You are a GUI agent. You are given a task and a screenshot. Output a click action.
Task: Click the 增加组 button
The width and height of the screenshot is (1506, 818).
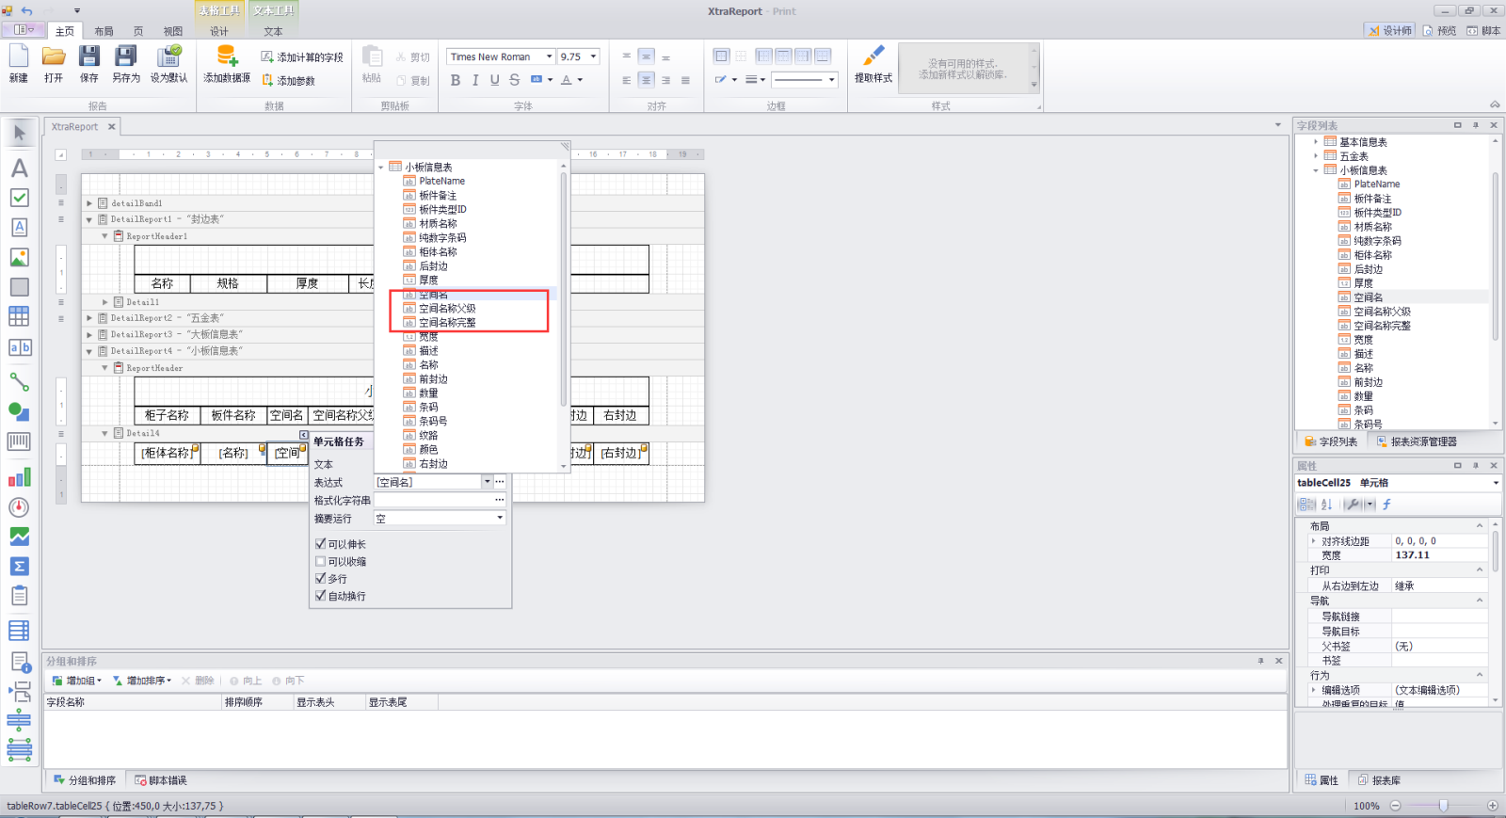(77, 681)
